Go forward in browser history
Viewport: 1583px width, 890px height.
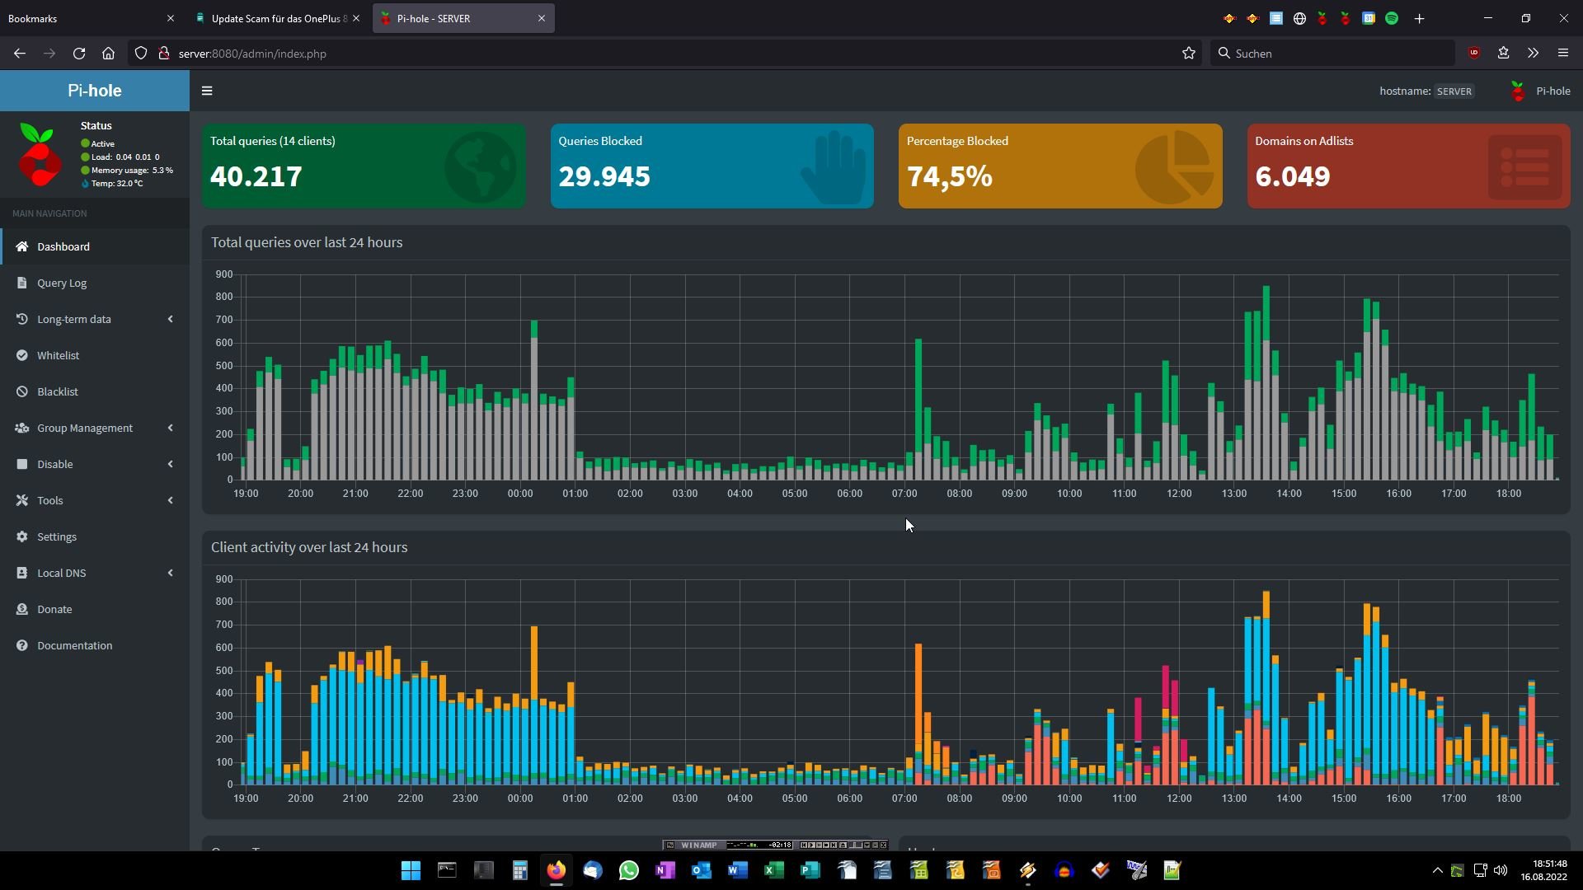[x=49, y=53]
